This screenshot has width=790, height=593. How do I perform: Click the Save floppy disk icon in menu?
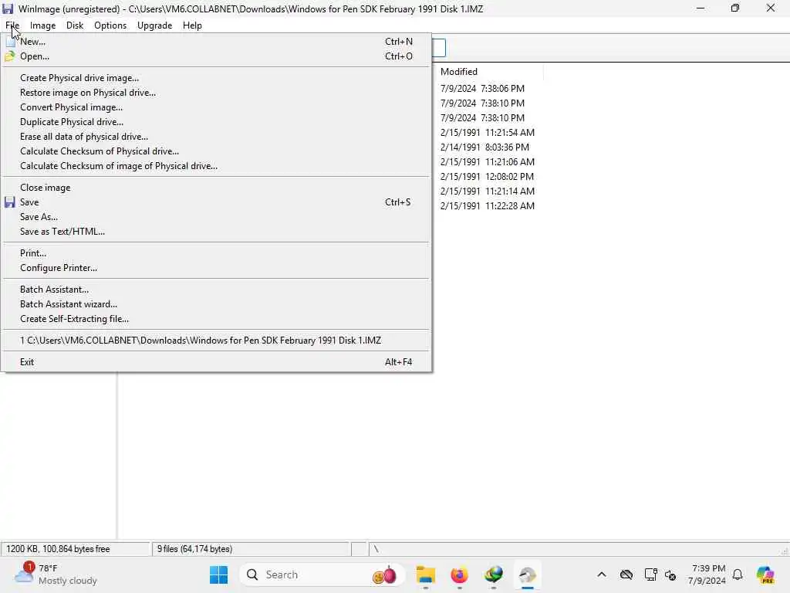coord(9,202)
